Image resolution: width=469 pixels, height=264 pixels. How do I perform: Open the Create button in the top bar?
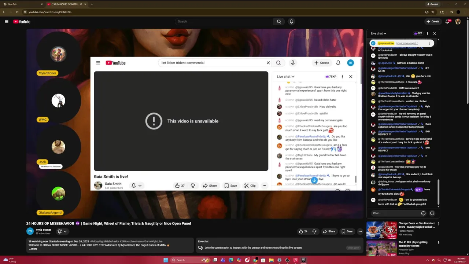tap(433, 22)
